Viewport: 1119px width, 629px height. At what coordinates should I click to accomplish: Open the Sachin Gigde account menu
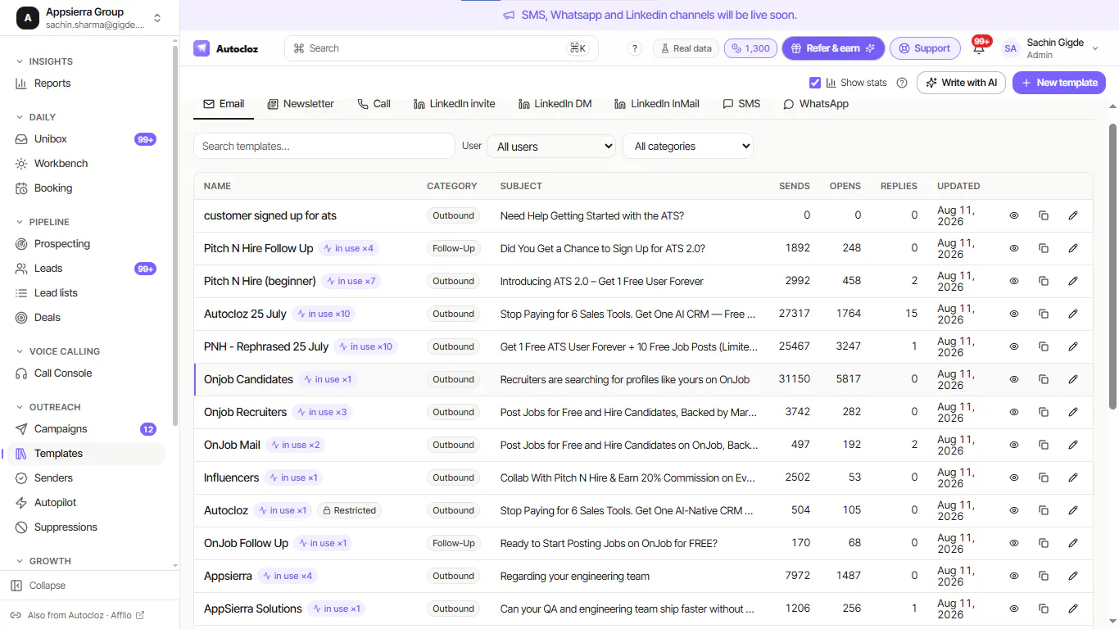[x=1051, y=48]
